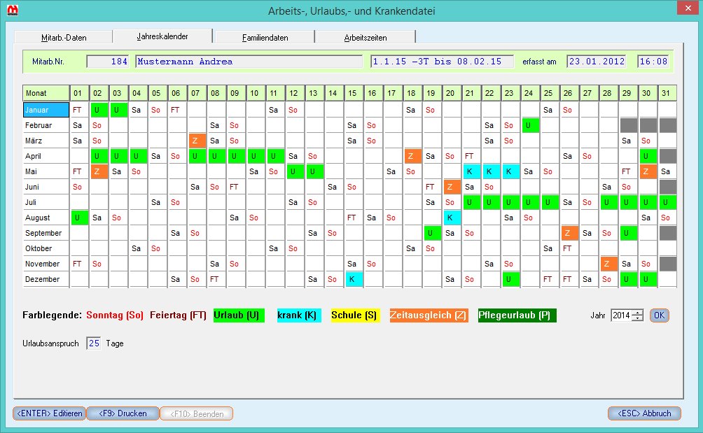Select the Urlaubsanspruch days field showing 25
This screenshot has width=703, height=433.
[93, 343]
